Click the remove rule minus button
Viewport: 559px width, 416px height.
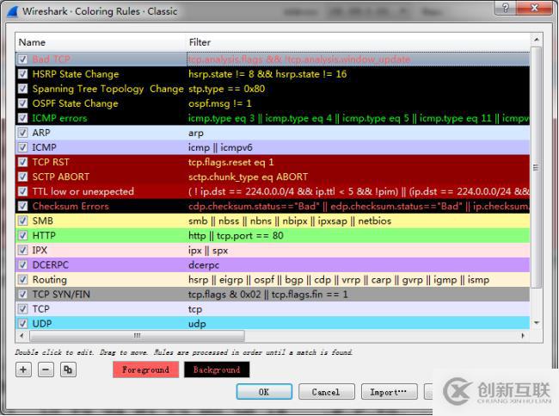(x=46, y=369)
